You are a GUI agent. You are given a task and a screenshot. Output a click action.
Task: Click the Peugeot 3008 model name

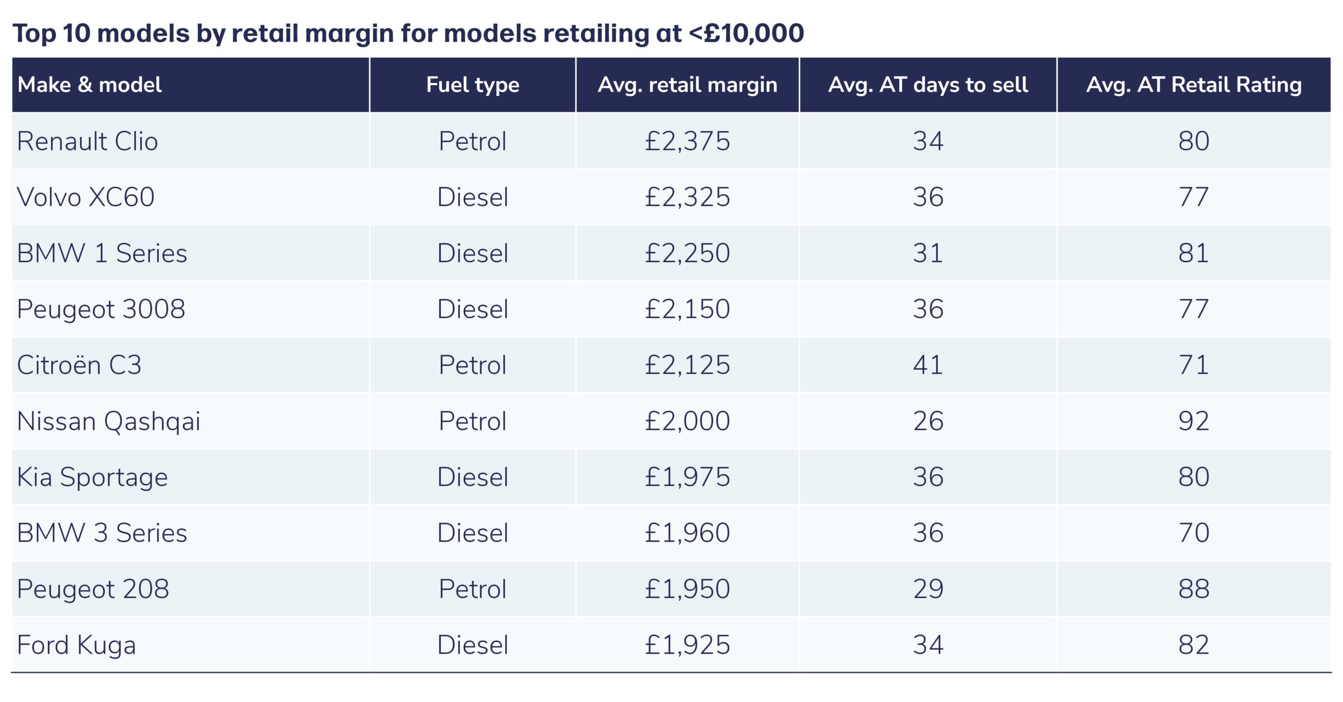click(101, 309)
